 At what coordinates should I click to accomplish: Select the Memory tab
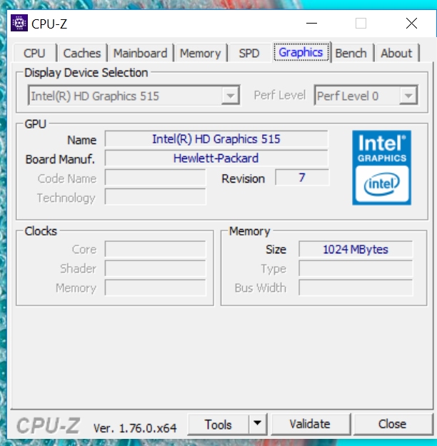tap(201, 54)
